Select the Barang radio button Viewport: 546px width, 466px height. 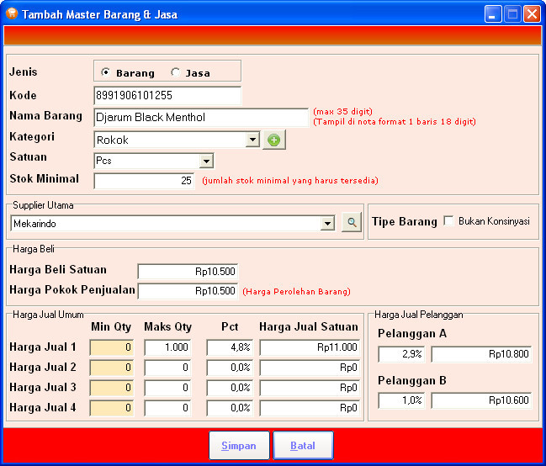pyautogui.click(x=105, y=72)
